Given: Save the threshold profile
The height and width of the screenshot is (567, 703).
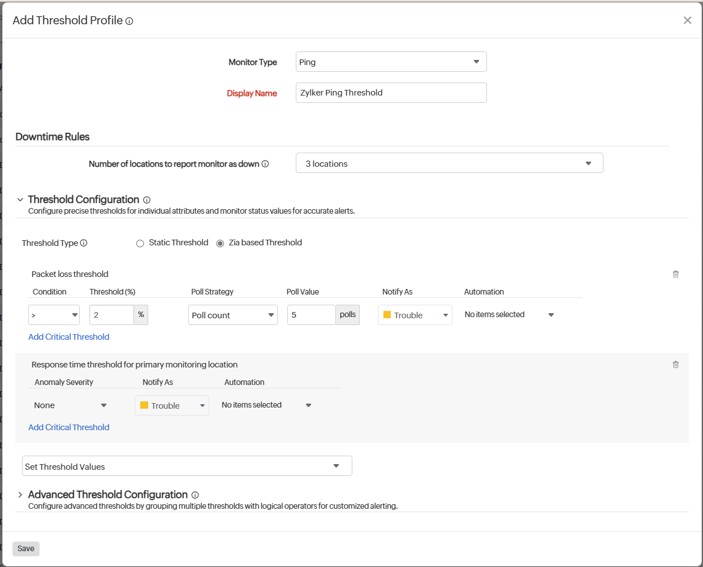Looking at the screenshot, I should click(25, 548).
